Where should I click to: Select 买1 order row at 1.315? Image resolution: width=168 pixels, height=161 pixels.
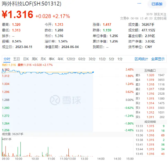click(150, 98)
